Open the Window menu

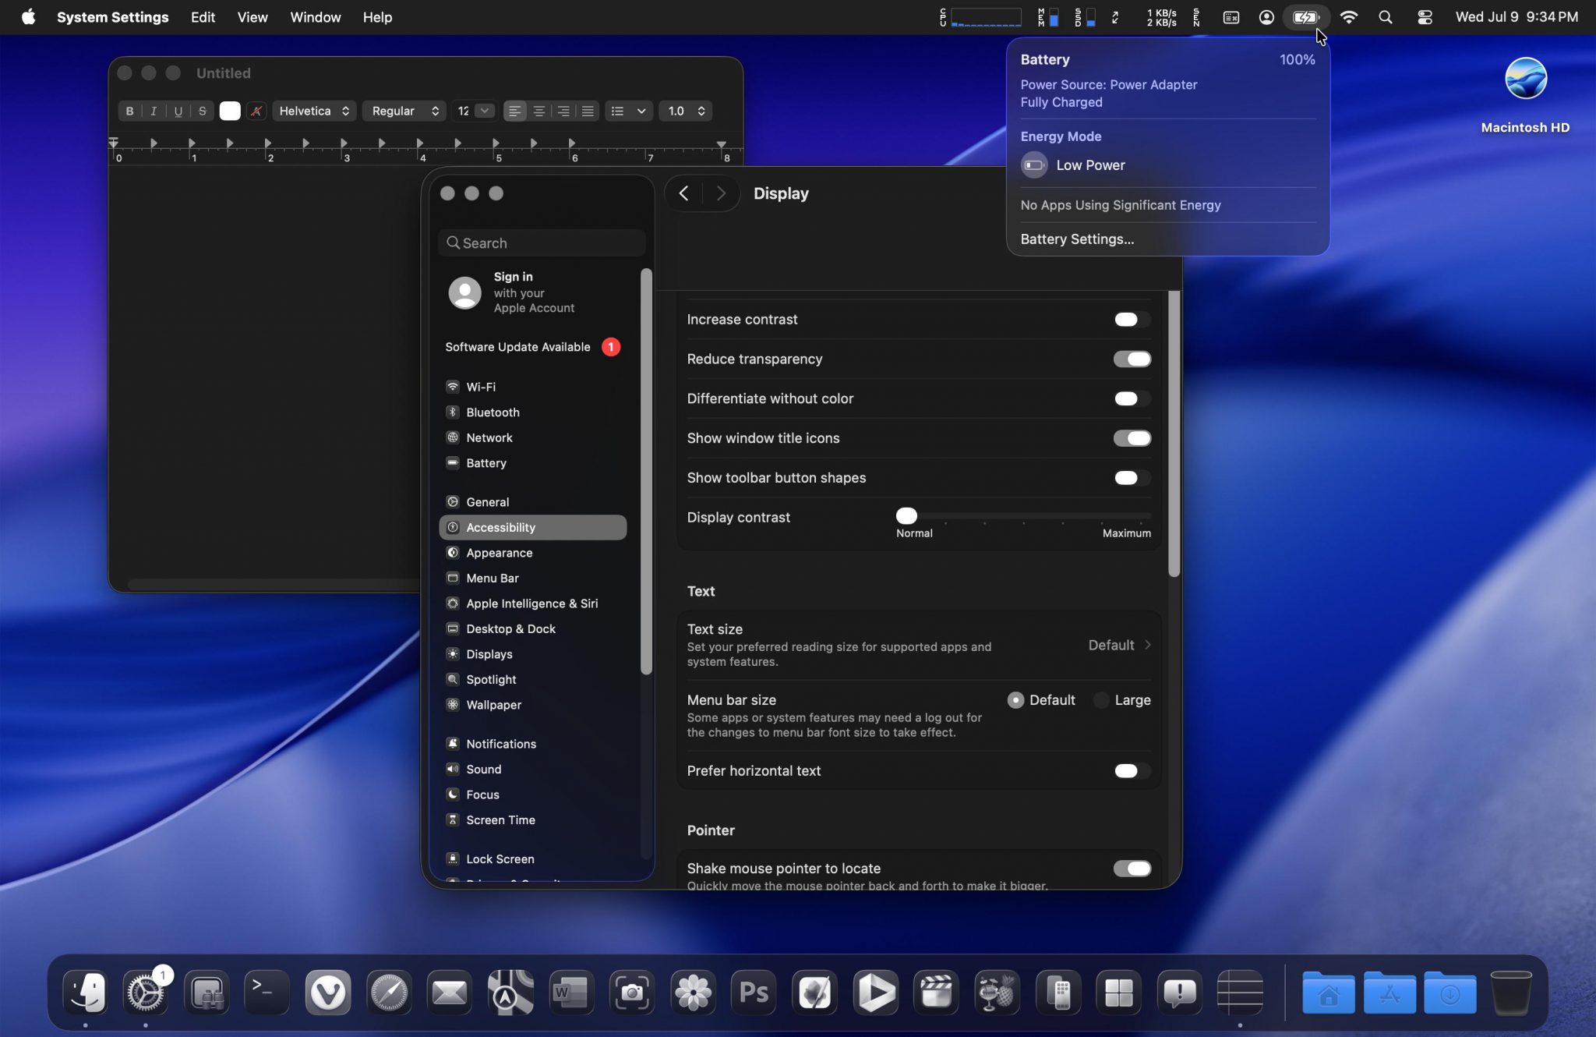[315, 17]
